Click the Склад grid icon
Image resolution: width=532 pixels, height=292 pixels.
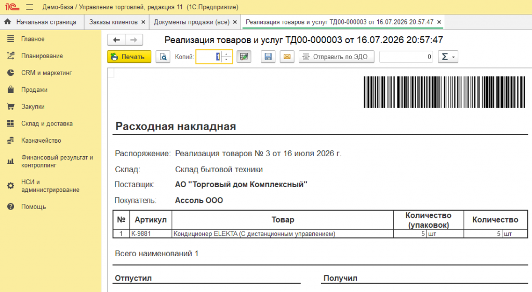tap(11, 123)
